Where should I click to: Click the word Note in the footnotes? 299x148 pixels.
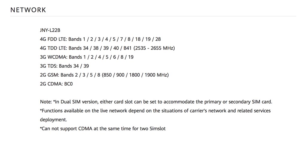[45, 102]
